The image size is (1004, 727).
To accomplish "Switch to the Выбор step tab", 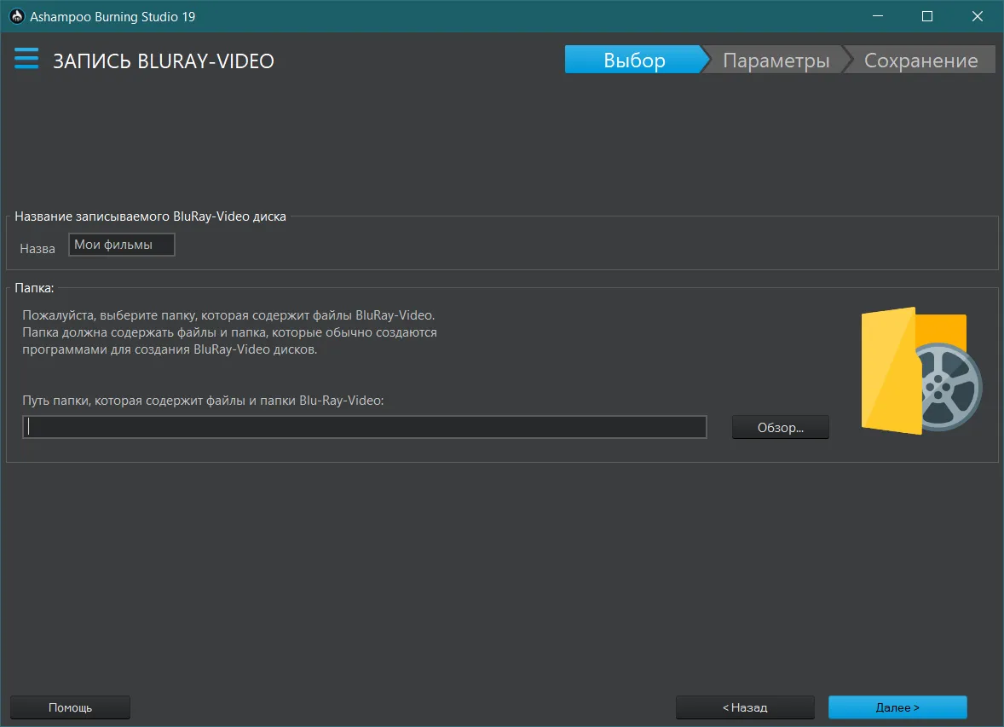I will 634,60.
